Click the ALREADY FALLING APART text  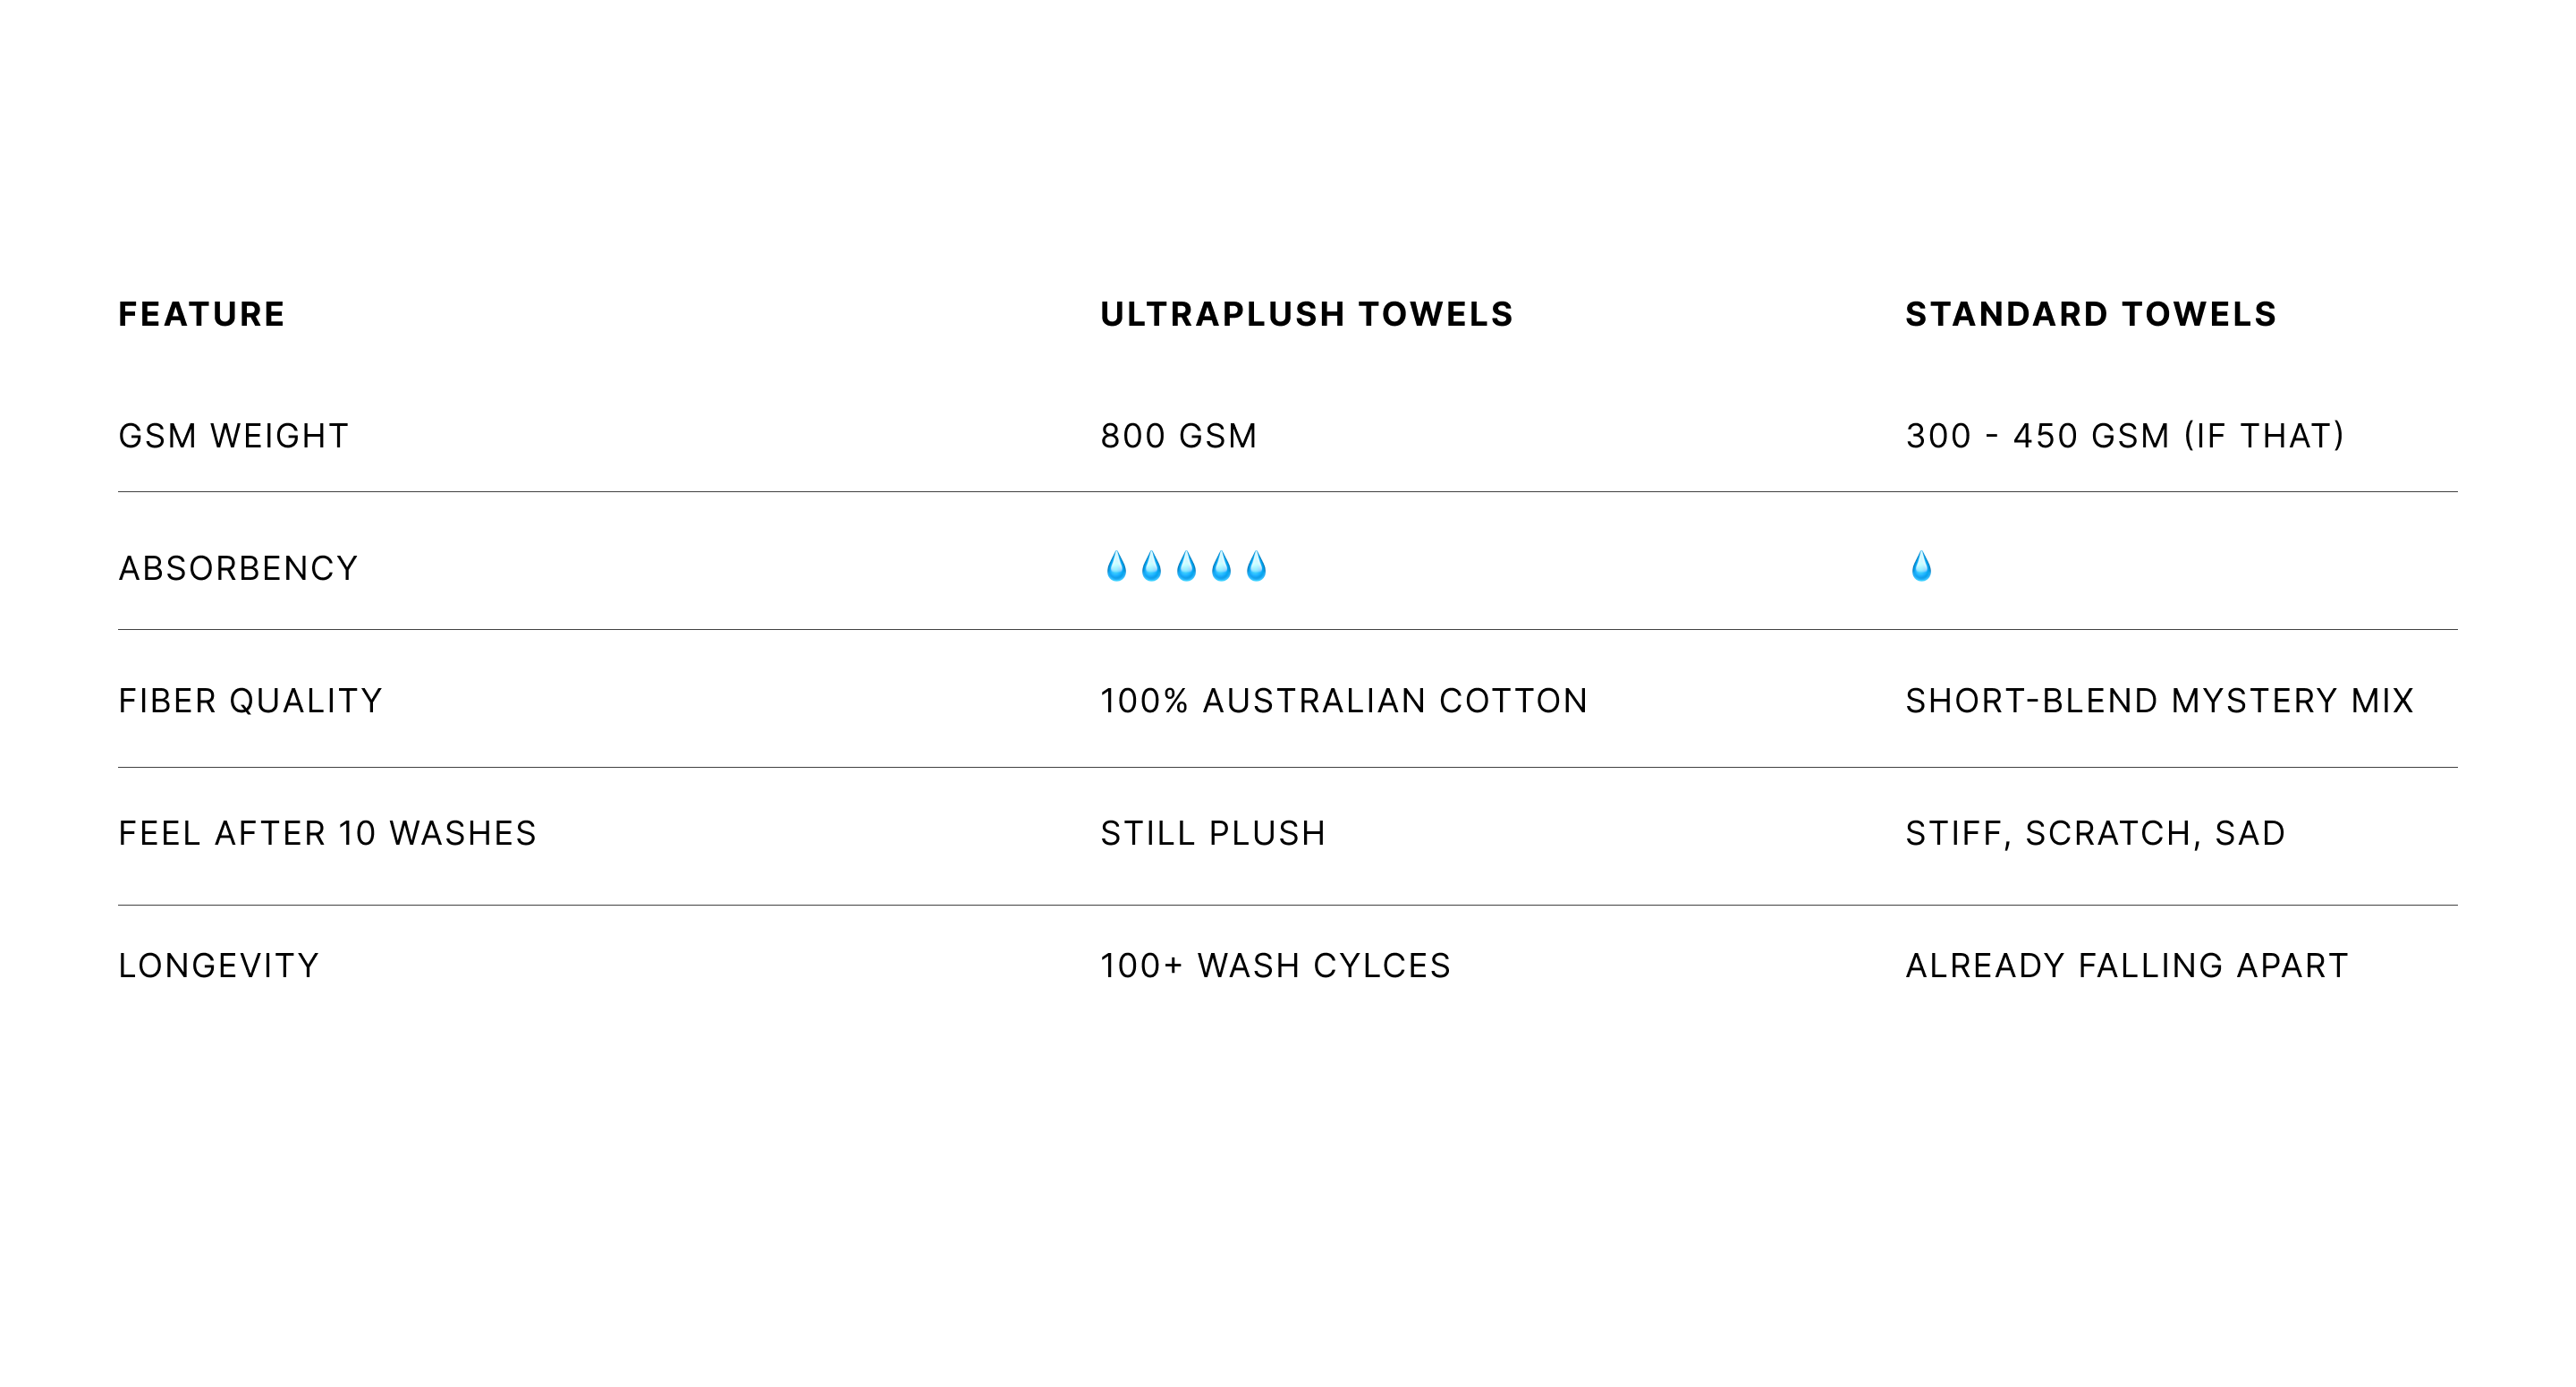click(x=2127, y=966)
